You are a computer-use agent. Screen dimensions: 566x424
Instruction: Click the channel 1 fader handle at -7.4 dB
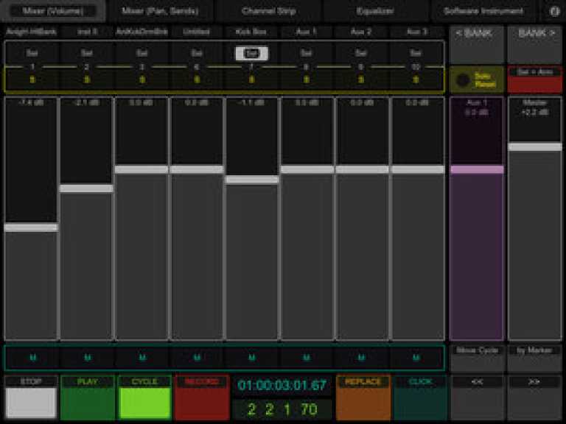(x=32, y=227)
